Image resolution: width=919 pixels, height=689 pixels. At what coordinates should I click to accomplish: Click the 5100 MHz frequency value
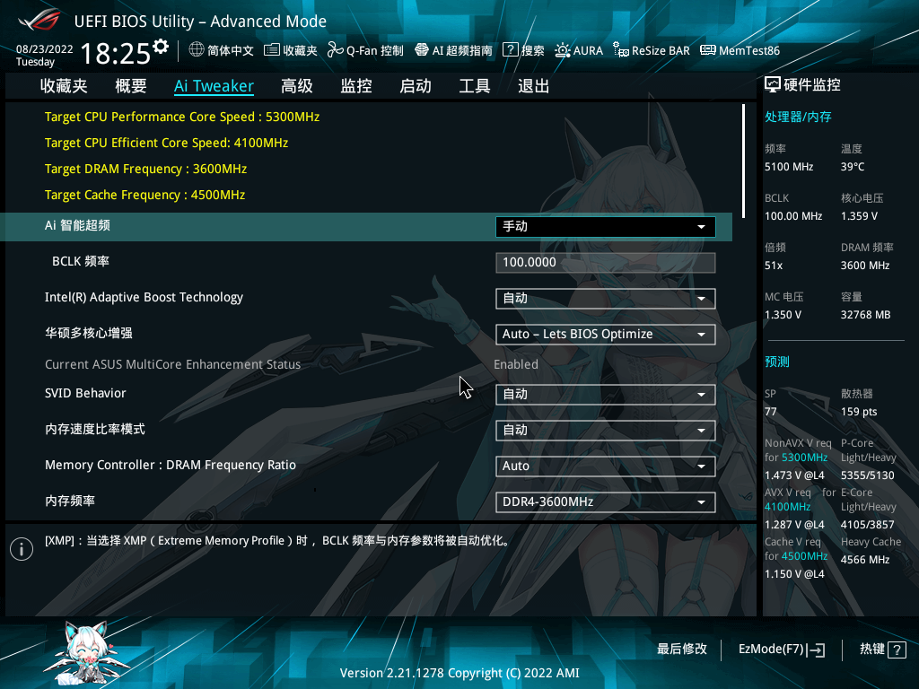point(789,167)
